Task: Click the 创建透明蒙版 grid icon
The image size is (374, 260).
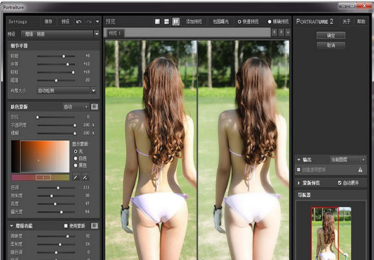Action: tap(299, 170)
